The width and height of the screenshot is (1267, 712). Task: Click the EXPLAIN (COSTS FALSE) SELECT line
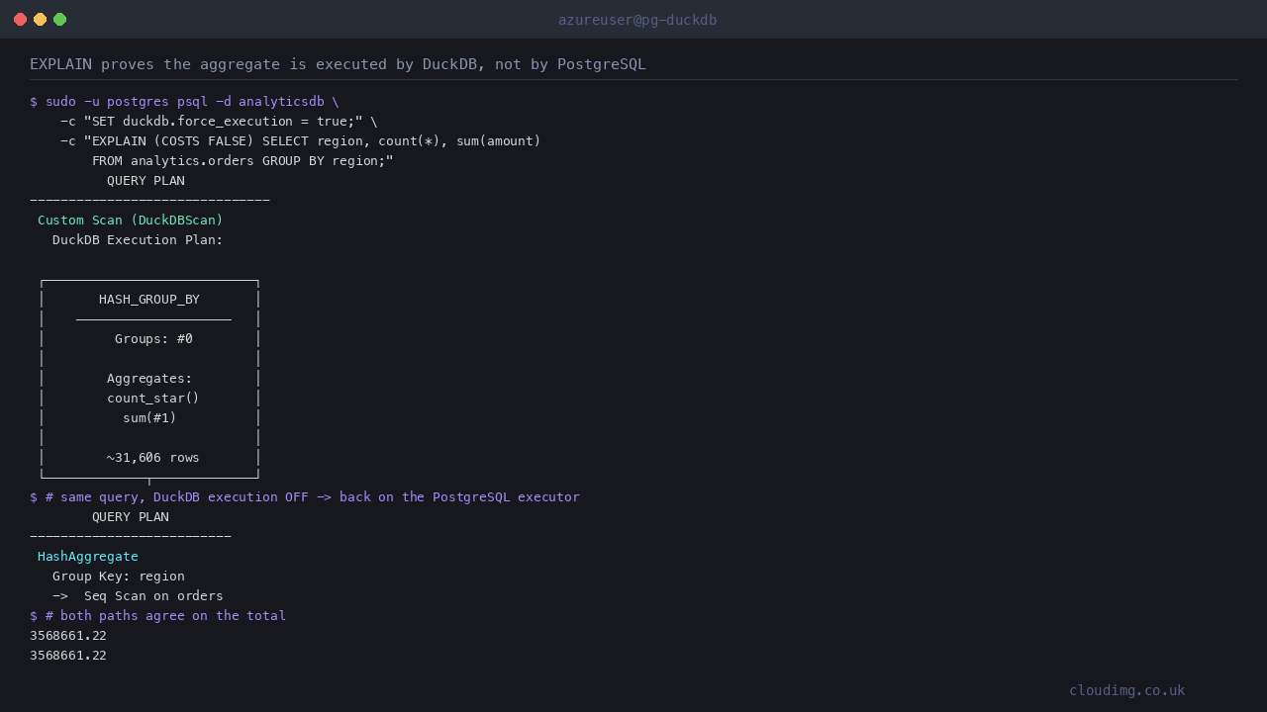pos(301,141)
